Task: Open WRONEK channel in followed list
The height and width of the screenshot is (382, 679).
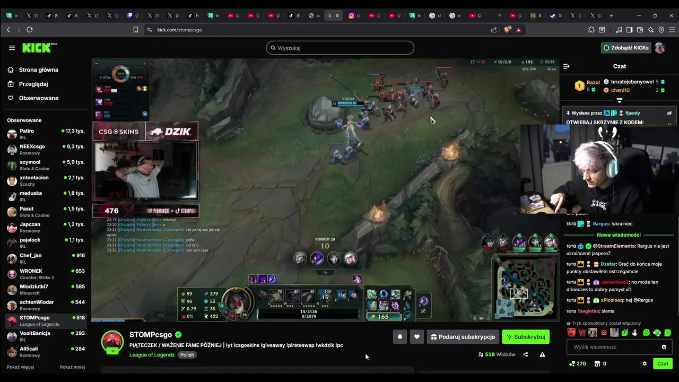Action: pyautogui.click(x=46, y=274)
